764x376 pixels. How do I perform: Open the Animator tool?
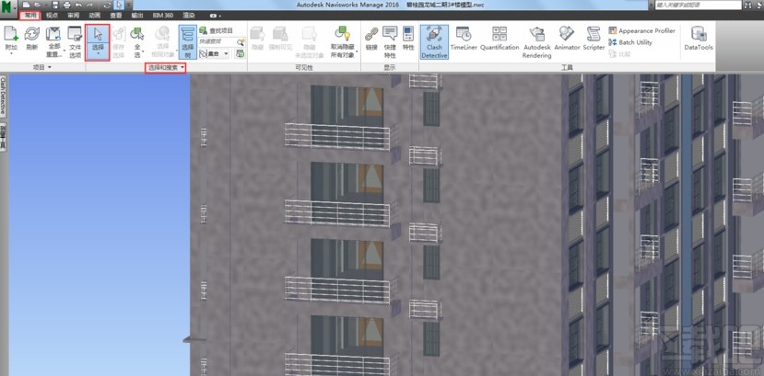tap(567, 40)
